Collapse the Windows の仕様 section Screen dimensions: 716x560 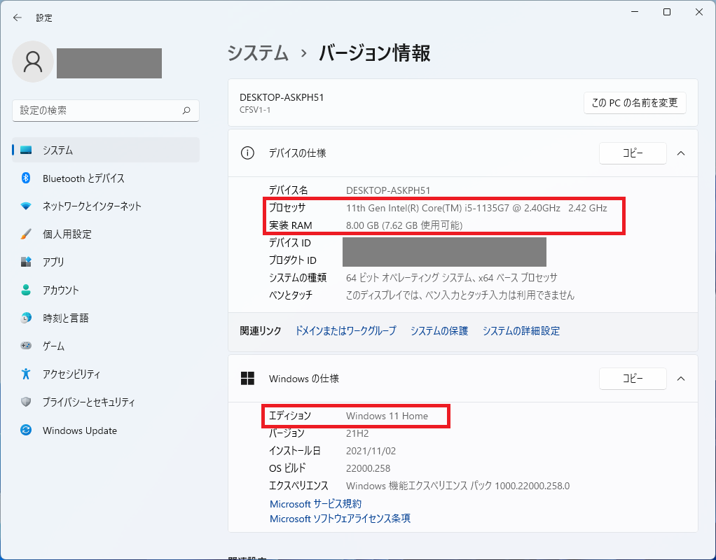pos(681,379)
